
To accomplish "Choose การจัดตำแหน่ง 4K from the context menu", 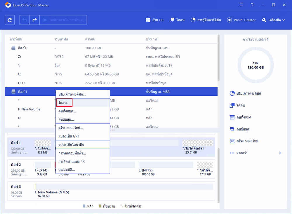I will click(83, 161).
